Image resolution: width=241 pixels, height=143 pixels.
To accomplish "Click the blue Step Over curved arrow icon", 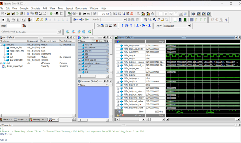I will pyautogui.click(x=127, y=25).
